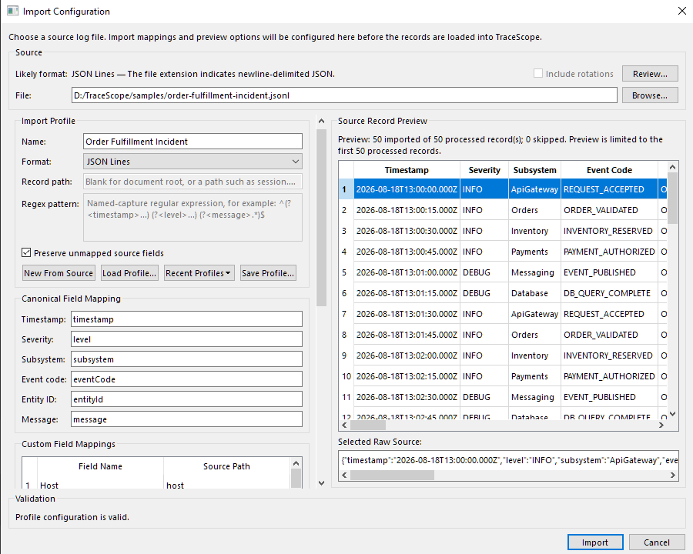Click Orders subsystem cell in row 8
This screenshot has width=693, height=554.
tap(535, 335)
